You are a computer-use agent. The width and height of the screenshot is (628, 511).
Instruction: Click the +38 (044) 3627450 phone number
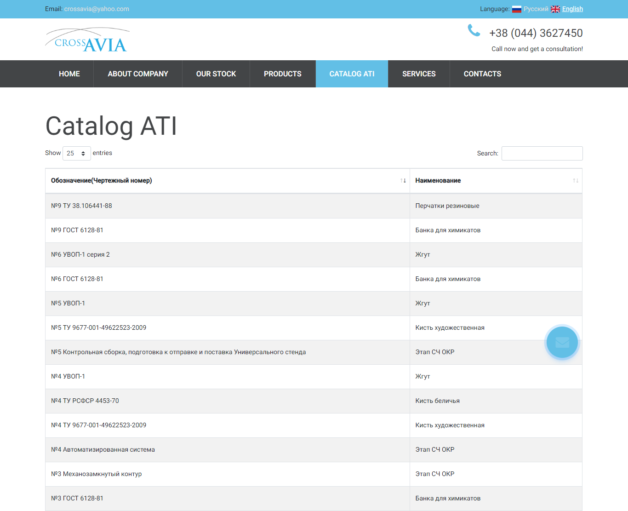coord(536,33)
